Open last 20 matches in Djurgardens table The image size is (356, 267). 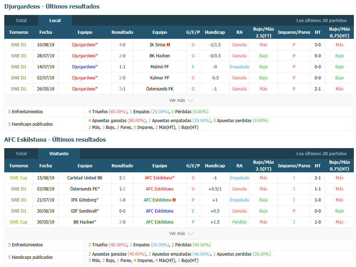click(321, 20)
